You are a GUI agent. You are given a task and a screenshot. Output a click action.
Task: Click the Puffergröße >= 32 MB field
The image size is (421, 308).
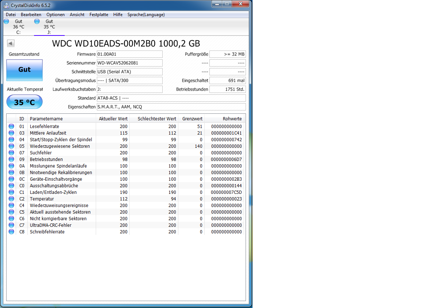click(227, 54)
